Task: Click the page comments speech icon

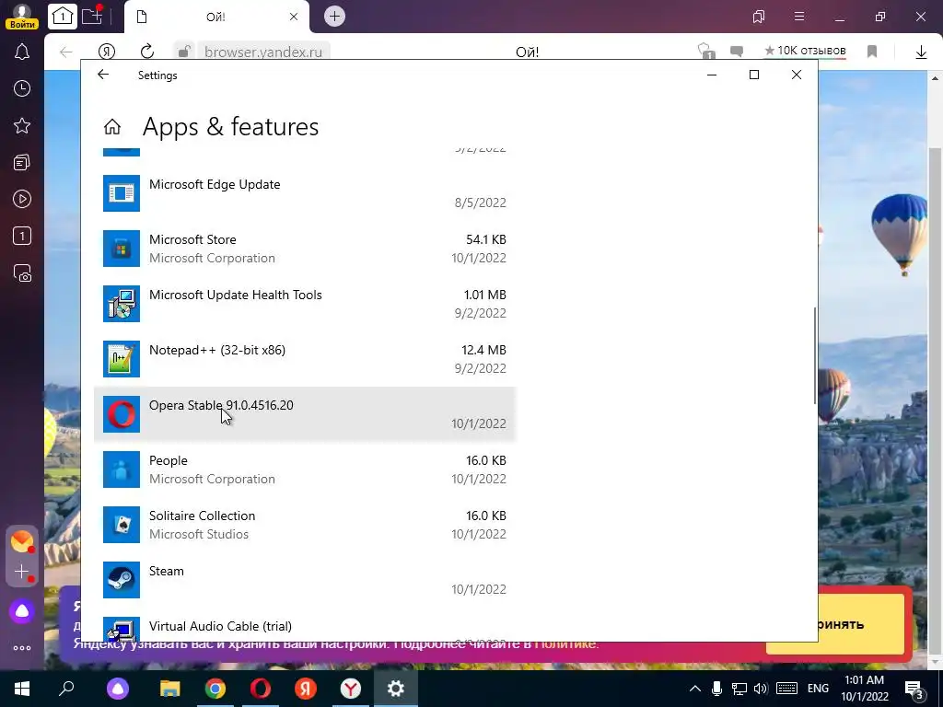Action: (x=737, y=52)
